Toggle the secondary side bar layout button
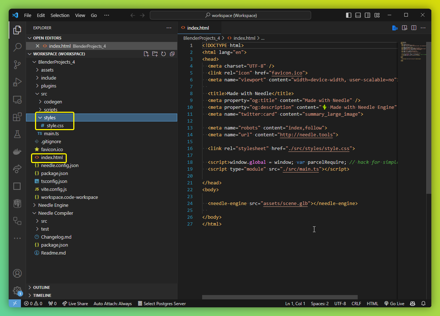This screenshot has width=440, height=316. tap(367, 15)
